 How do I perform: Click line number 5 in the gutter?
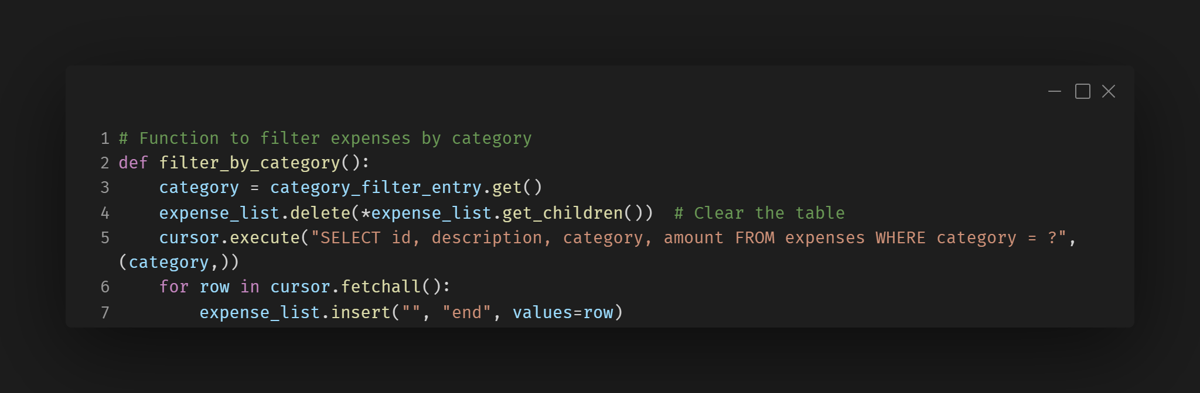pos(105,238)
